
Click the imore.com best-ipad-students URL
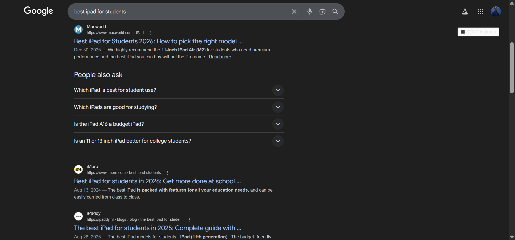click(124, 173)
